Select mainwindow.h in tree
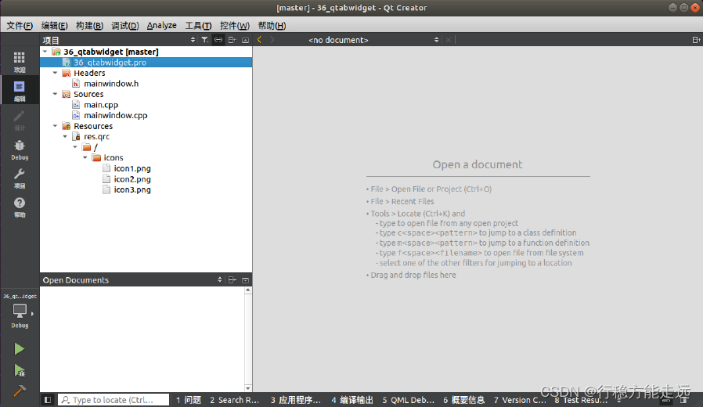 110,84
